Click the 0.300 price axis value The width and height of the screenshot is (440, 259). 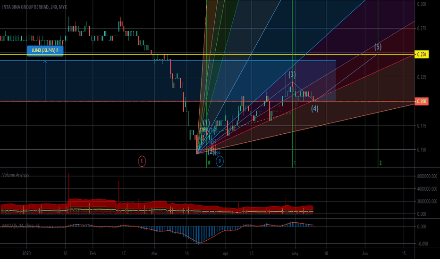(422, 4)
